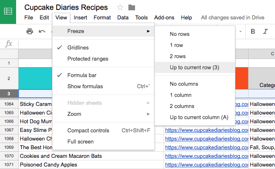
Task: Open the toolbar dropdown arrow beside Bold
Action: [241, 31]
